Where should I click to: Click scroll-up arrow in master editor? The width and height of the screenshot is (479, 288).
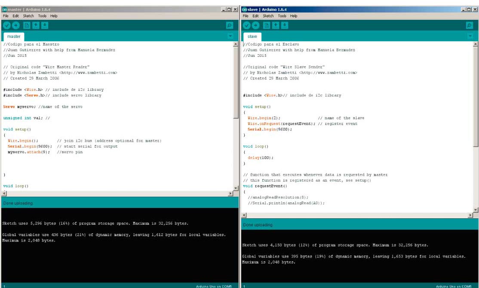pyautogui.click(x=236, y=44)
